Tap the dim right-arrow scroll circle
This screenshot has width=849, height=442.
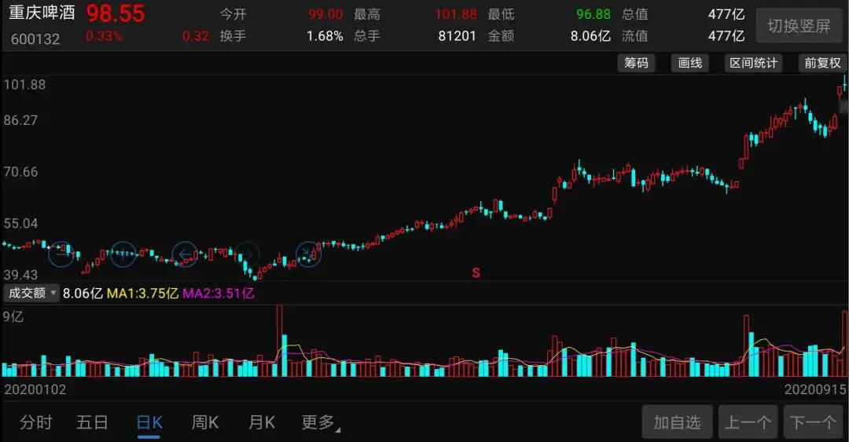247,254
